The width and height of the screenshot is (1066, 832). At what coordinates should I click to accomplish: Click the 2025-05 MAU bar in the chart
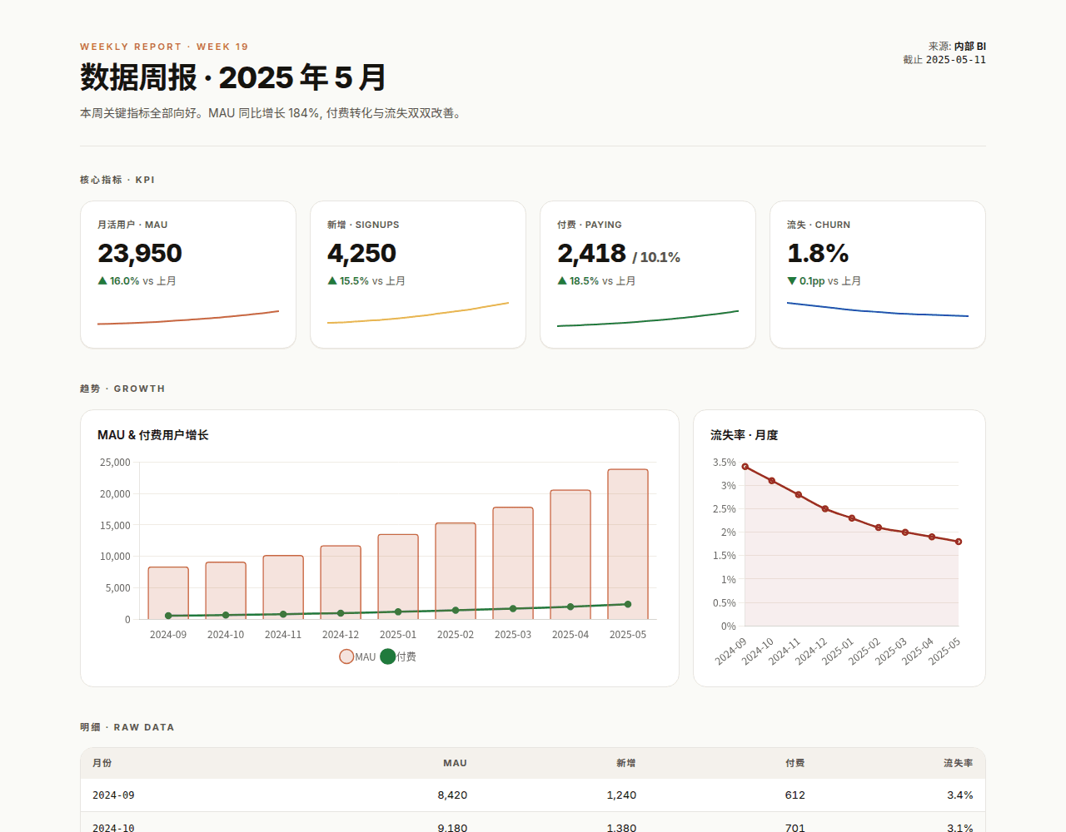click(x=628, y=544)
